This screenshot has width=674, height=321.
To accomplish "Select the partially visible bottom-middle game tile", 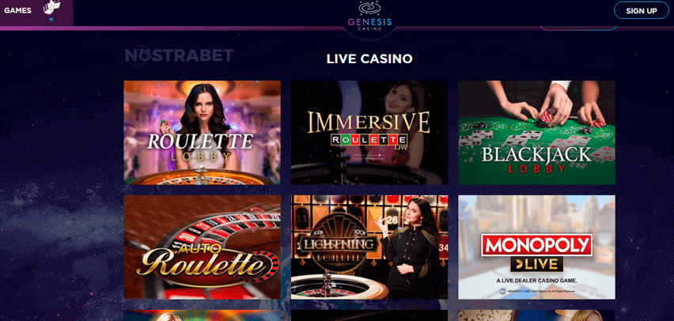I will point(369,315).
